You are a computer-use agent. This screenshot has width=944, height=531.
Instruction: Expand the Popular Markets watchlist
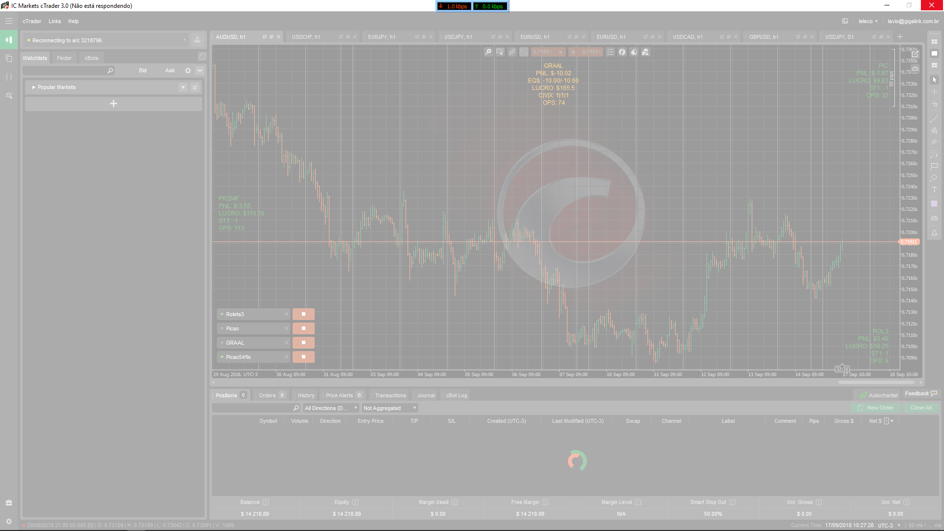click(x=33, y=88)
